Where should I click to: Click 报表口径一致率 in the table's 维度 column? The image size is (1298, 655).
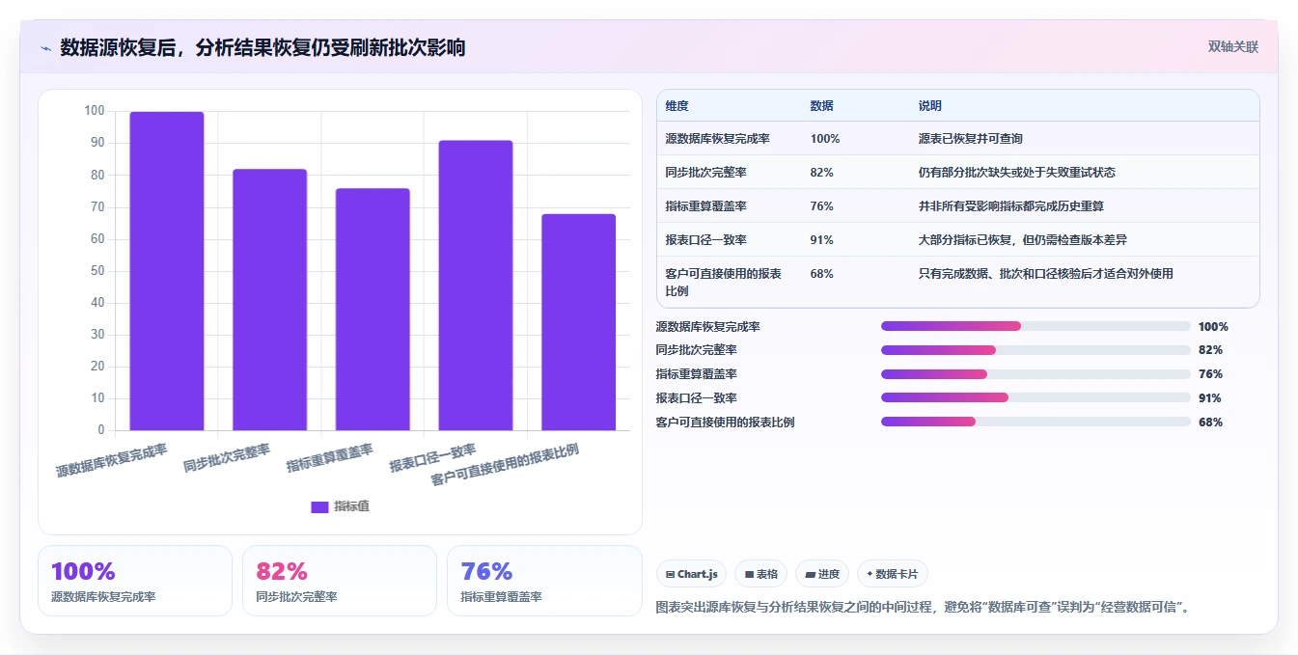(x=705, y=240)
